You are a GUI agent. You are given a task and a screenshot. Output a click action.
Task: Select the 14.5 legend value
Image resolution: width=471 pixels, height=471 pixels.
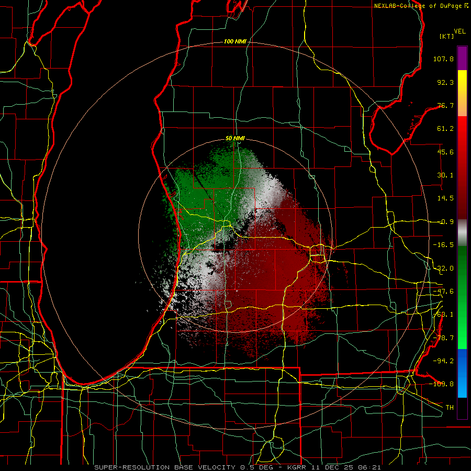click(445, 198)
